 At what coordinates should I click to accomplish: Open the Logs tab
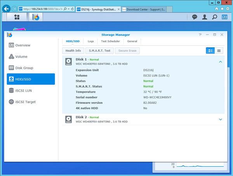pyautogui.click(x=90, y=41)
